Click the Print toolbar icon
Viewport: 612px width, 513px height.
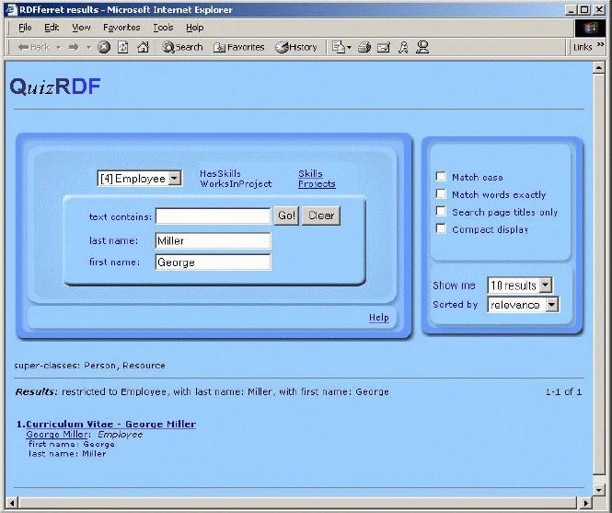[x=364, y=47]
